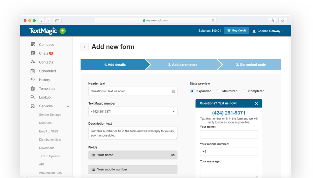Image resolution: width=313 pixels, height=178 pixels.
Task: Go to step 2. Add parameters
Action: 183,65
